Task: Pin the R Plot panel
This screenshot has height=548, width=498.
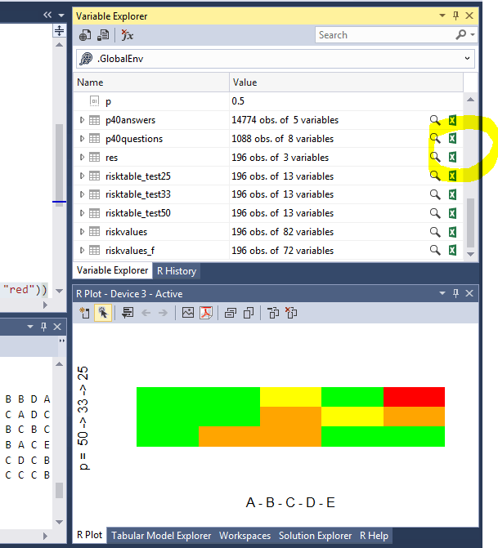Action: click(x=455, y=293)
